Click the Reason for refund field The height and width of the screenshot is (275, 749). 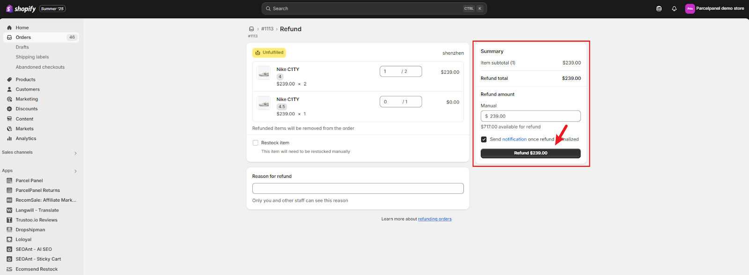pyautogui.click(x=358, y=188)
